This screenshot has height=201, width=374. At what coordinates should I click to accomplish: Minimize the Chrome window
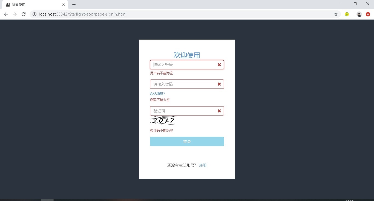click(x=343, y=4)
